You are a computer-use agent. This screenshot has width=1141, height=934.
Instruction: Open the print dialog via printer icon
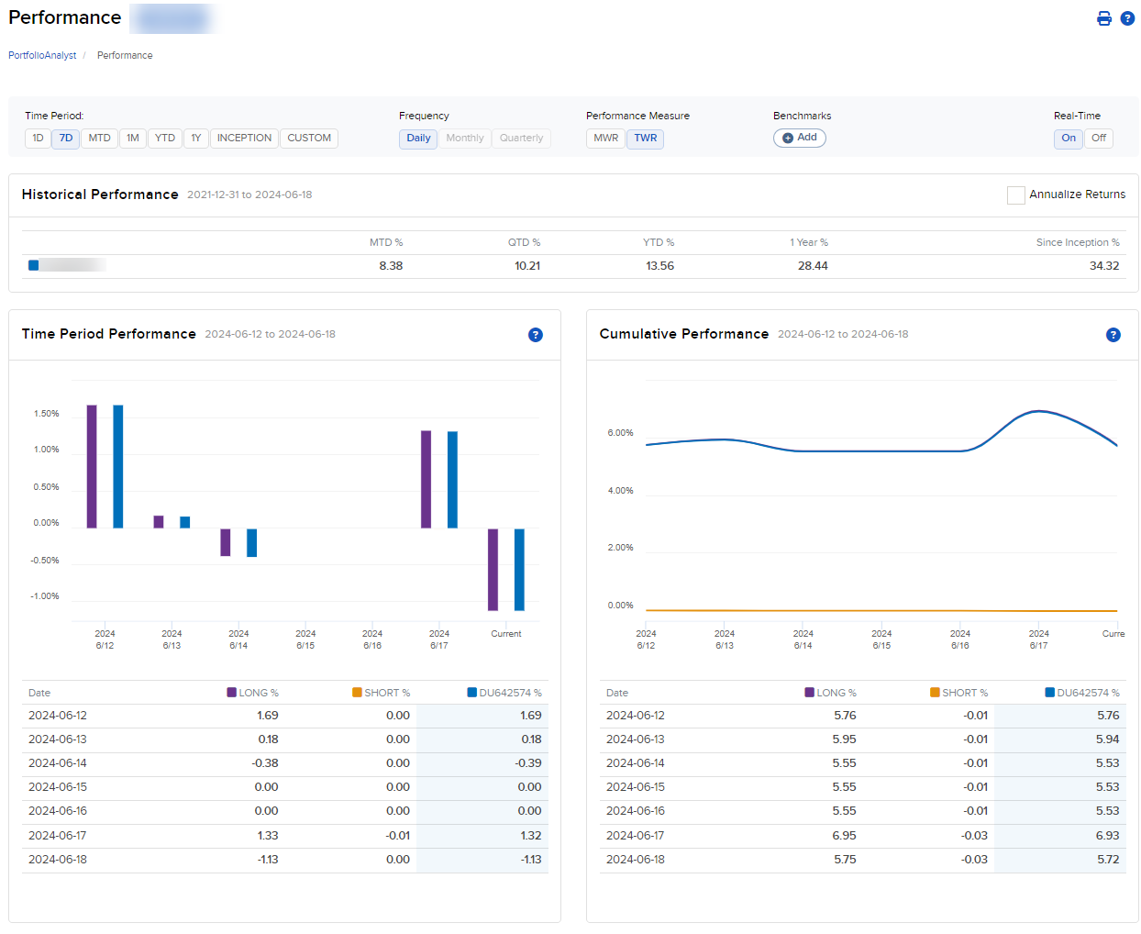coord(1104,17)
